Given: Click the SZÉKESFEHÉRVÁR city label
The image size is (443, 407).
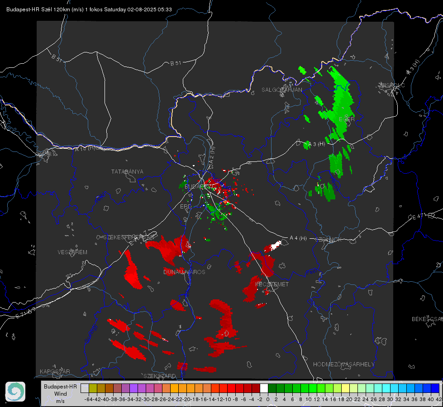Looking at the screenshot, I should 129,237.
